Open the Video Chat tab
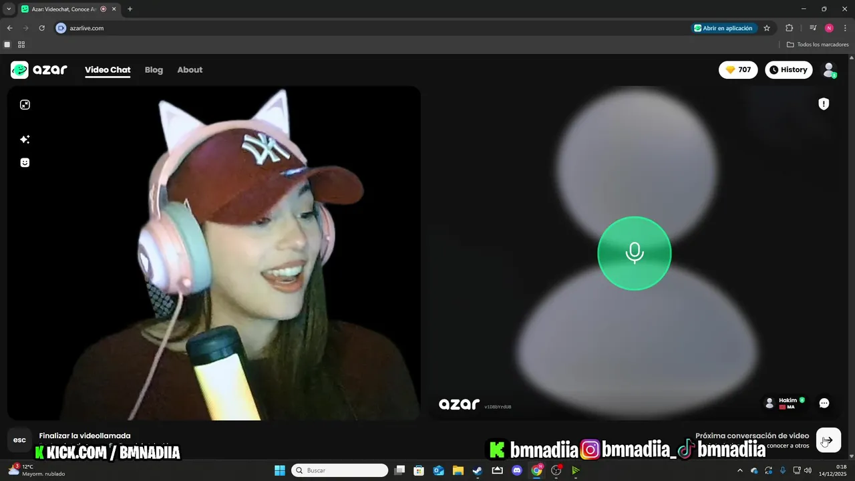This screenshot has width=855, height=481. click(x=108, y=69)
